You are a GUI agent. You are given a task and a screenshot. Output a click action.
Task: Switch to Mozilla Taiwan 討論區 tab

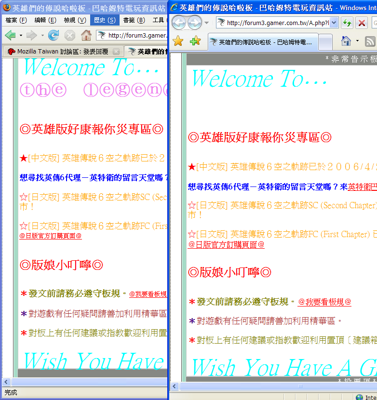click(63, 52)
